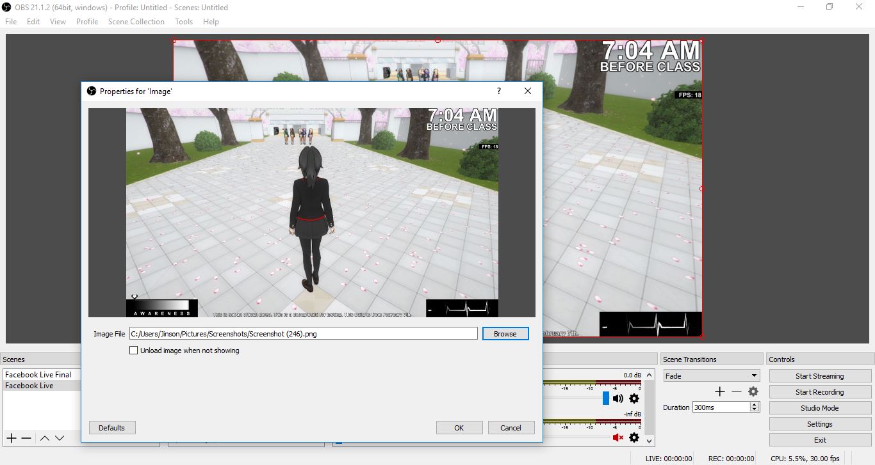875x465 pixels.
Task: Click the -inf dB level label in the mixer
Action: (632, 414)
